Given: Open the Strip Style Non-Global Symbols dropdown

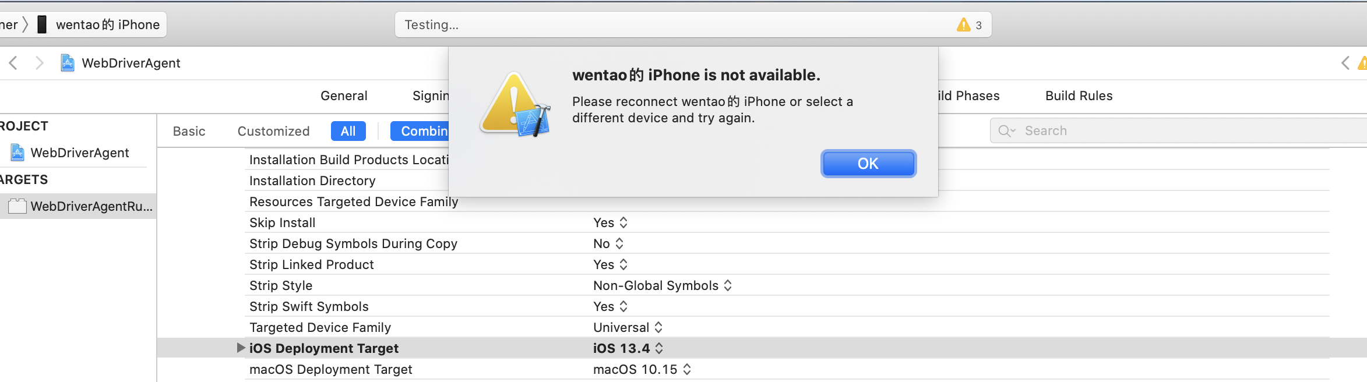Looking at the screenshot, I should point(662,285).
